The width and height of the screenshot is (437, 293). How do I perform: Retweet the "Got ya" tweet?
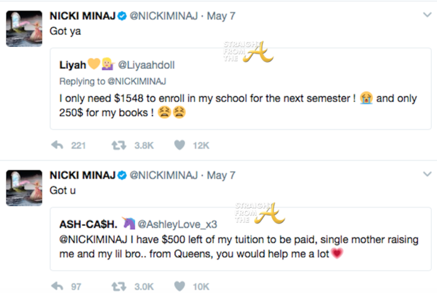pos(119,145)
